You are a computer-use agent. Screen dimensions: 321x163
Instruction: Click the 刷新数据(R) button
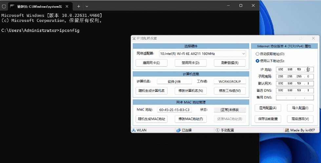[230, 63]
